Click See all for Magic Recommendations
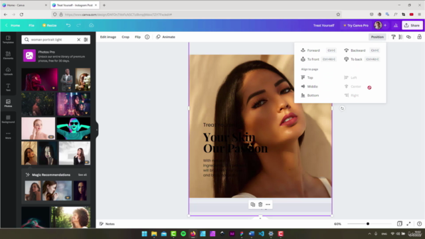The width and height of the screenshot is (425, 239). (x=82, y=175)
